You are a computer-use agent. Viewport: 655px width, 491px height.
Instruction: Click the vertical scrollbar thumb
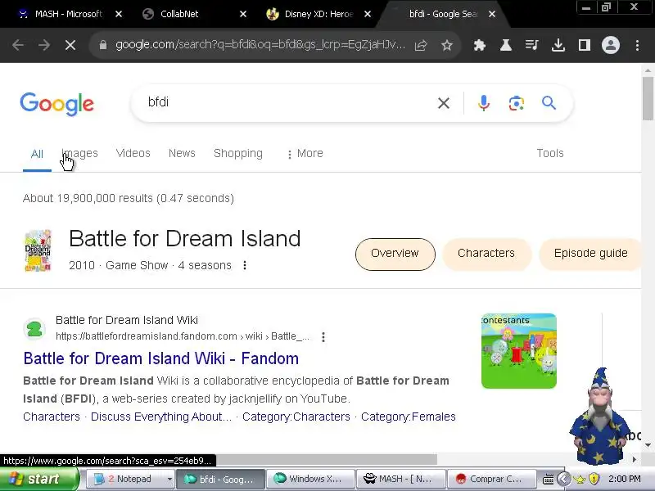click(648, 98)
